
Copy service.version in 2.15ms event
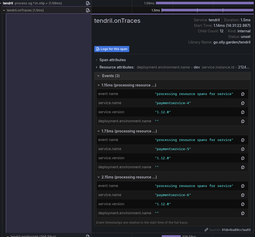pos(243,204)
